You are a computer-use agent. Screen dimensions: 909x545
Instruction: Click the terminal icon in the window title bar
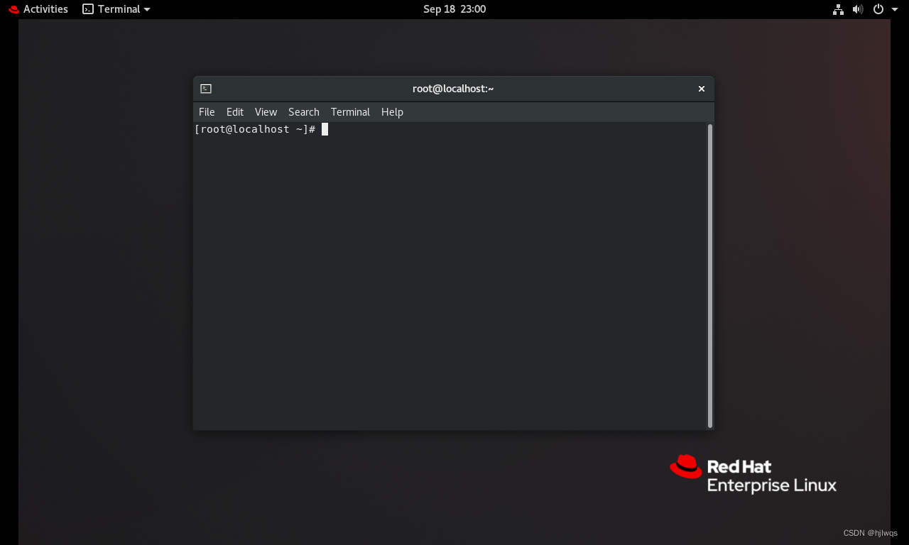point(206,88)
